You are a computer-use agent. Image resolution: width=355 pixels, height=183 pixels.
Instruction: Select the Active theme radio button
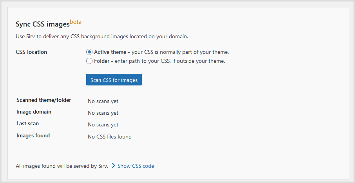click(89, 52)
